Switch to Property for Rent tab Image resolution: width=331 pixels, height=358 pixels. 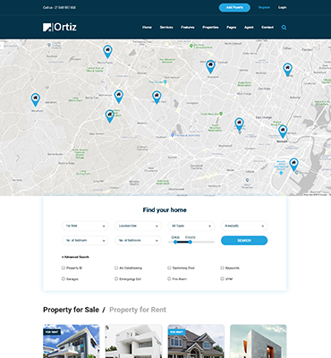point(138,310)
